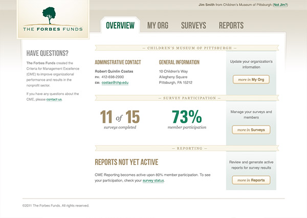This screenshot has width=307, height=218.
Task: Switch to the Overview tab
Action: click(x=120, y=25)
